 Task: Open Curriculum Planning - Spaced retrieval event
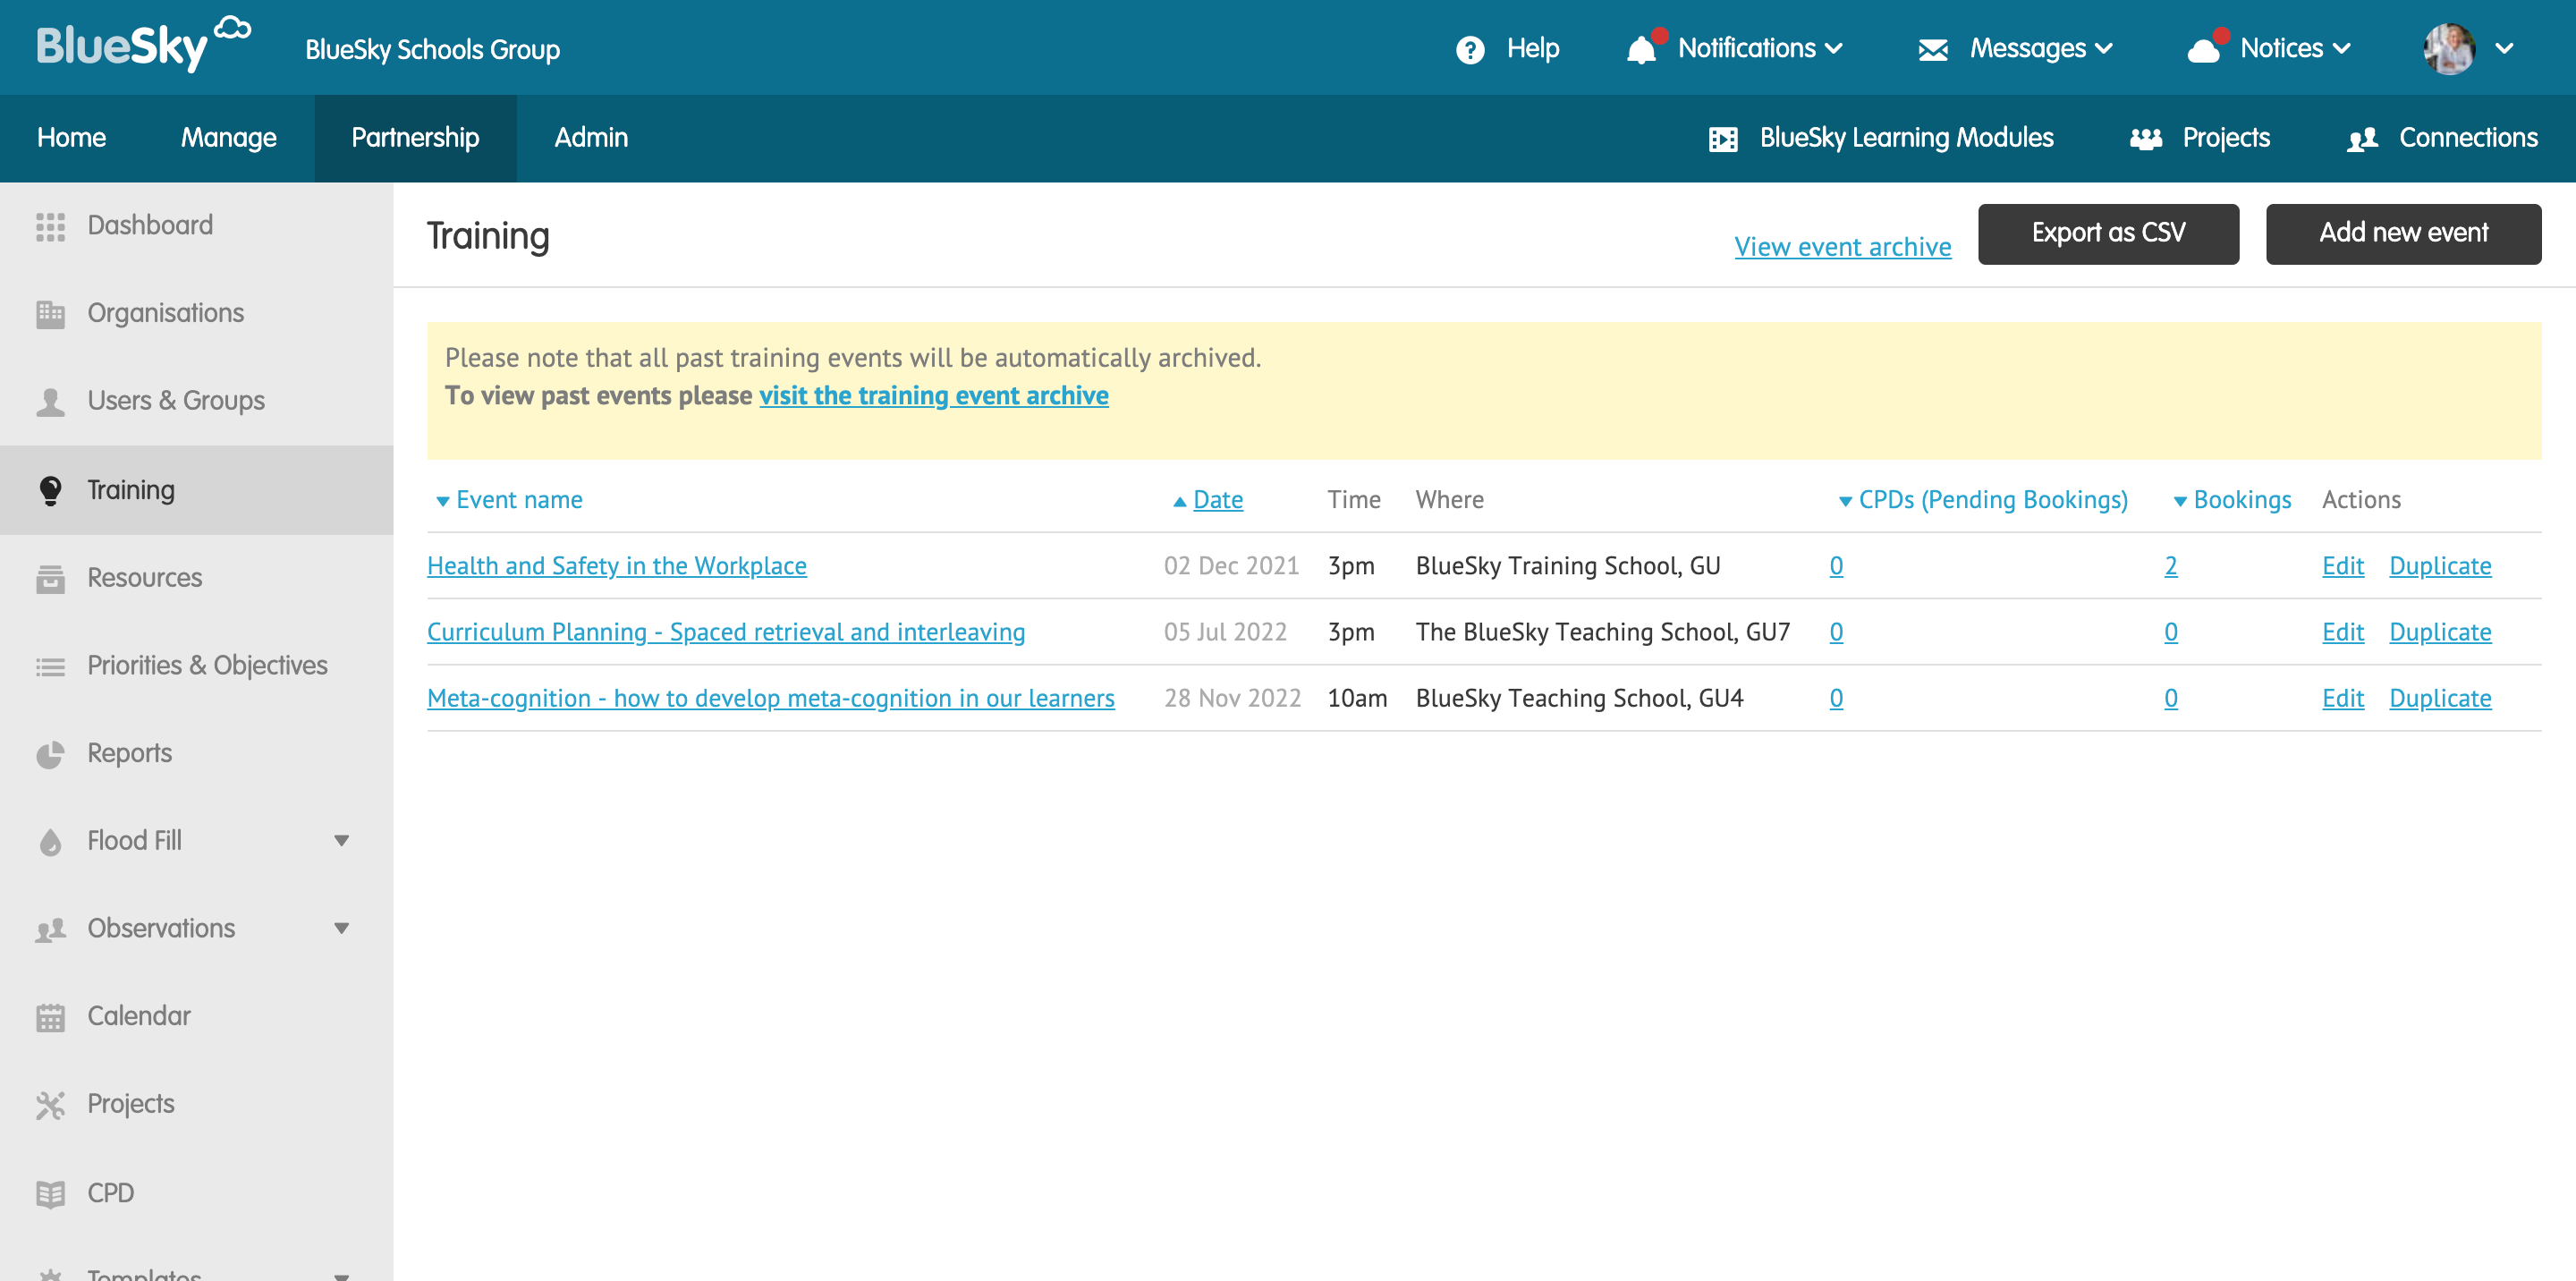click(726, 632)
